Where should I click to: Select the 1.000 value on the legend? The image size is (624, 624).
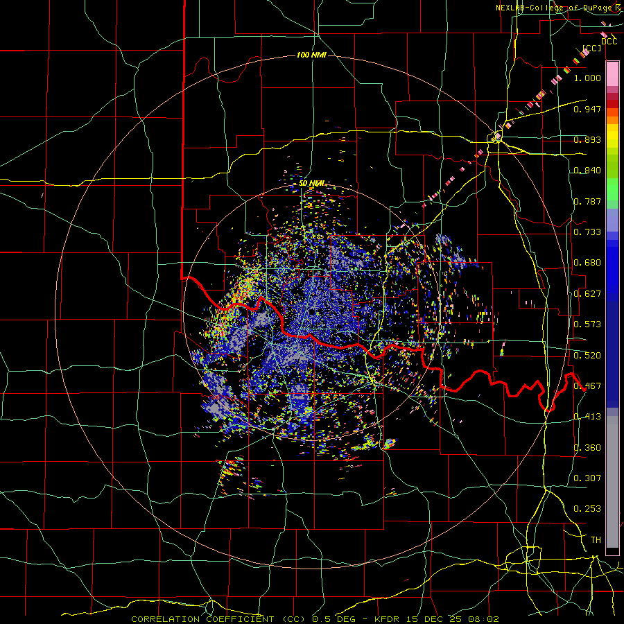[587, 78]
